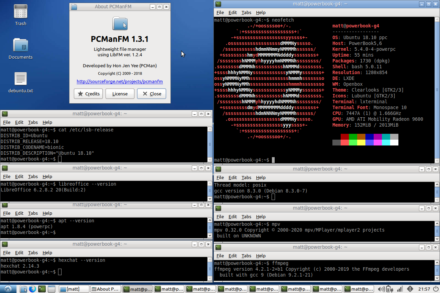Click the 'built with gcc 9' line

click(x=266, y=275)
